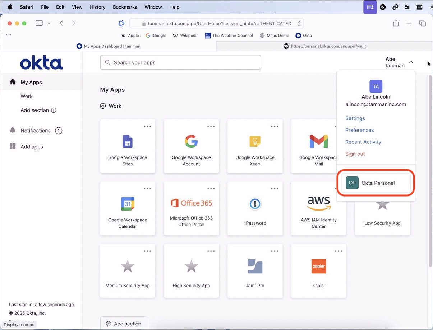
Task: Show Safari tab overview
Action: [423, 23]
